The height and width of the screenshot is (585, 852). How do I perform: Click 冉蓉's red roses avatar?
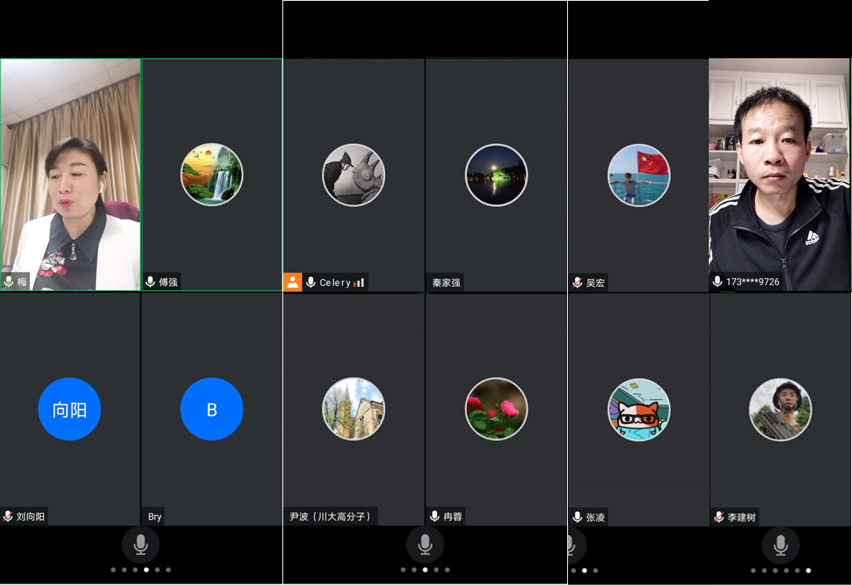pyautogui.click(x=496, y=409)
